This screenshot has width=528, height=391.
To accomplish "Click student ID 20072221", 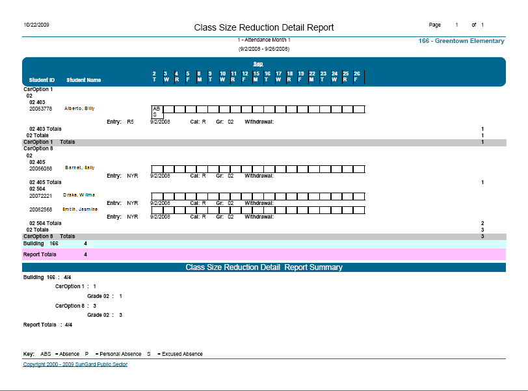I will click(x=40, y=195).
